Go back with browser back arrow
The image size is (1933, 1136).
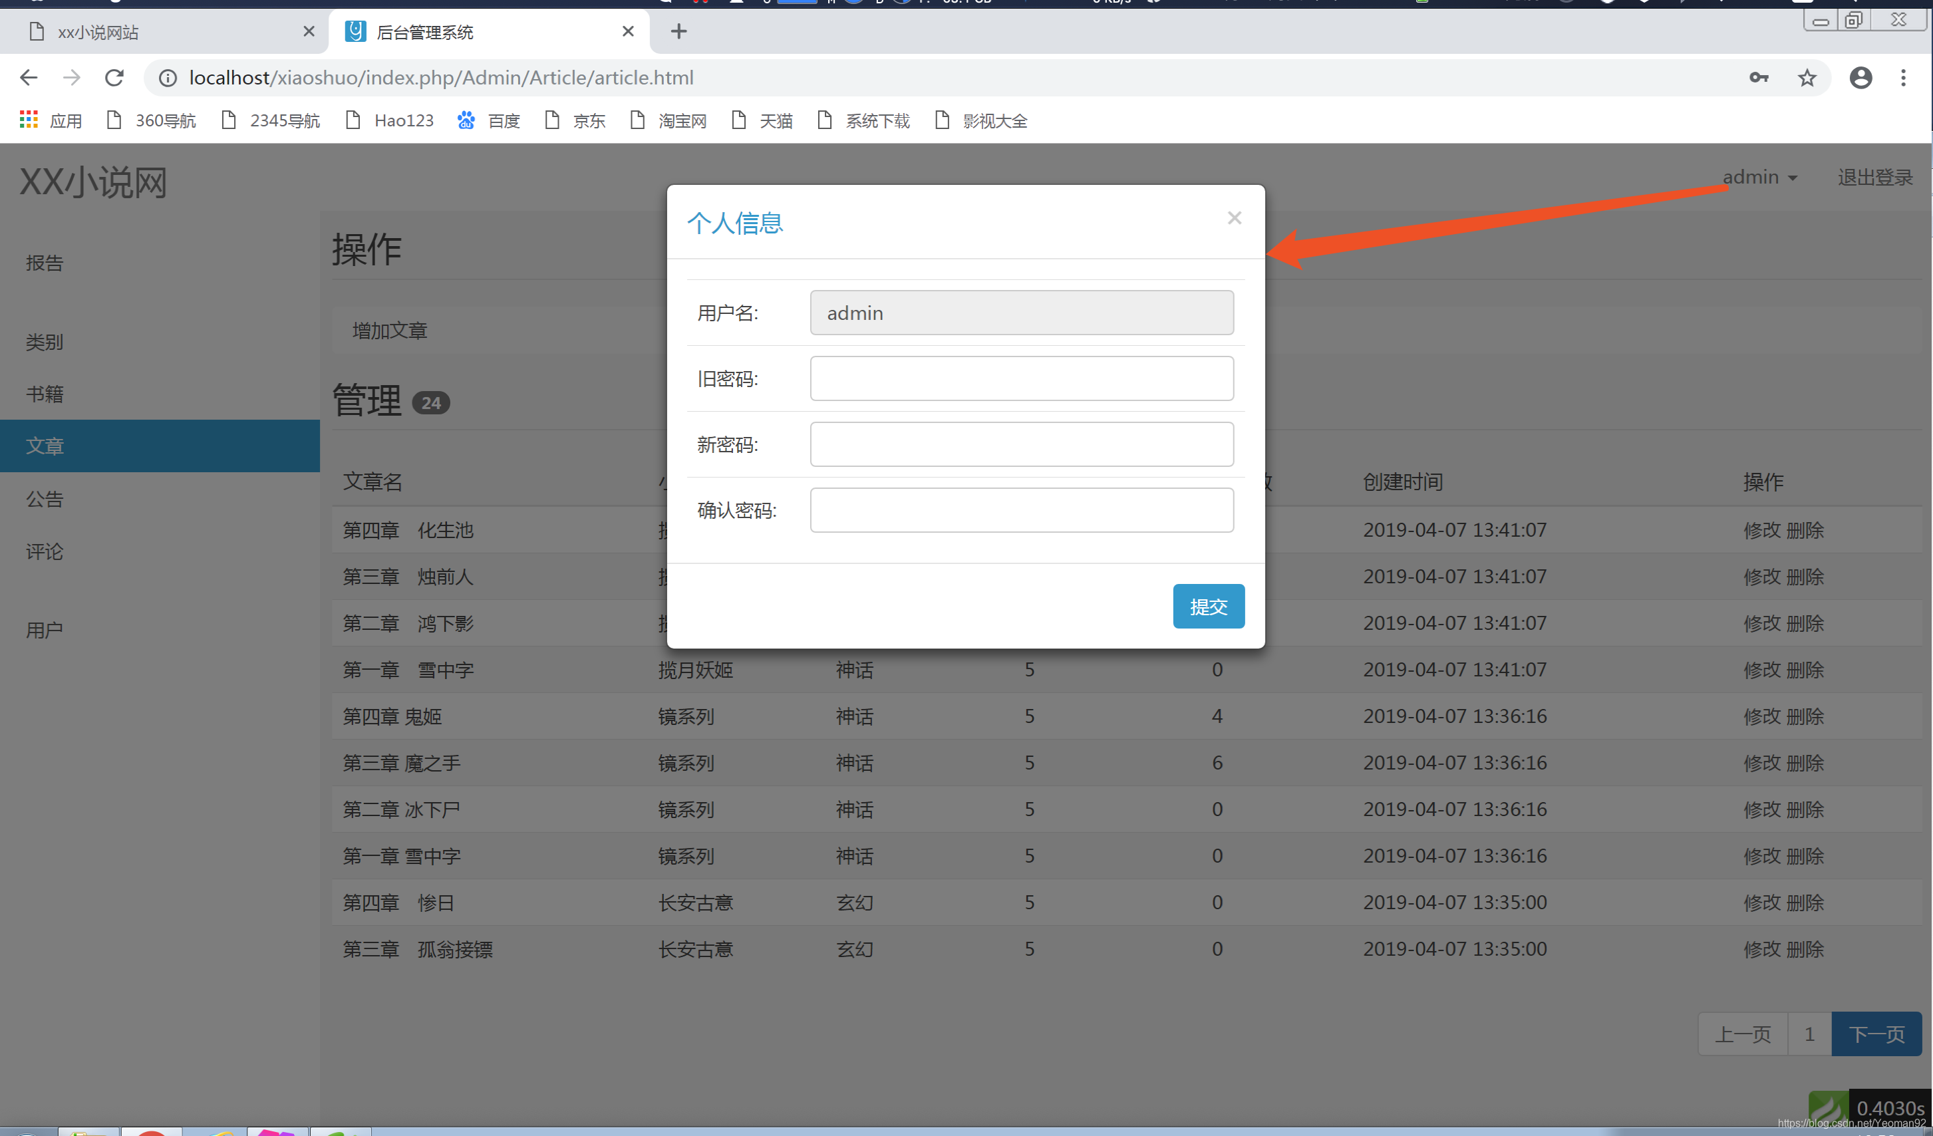tap(29, 77)
